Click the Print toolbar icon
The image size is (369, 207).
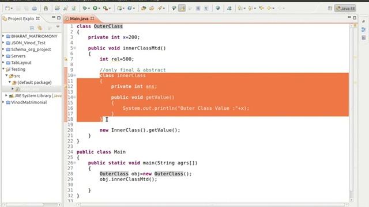[x=35, y=9]
